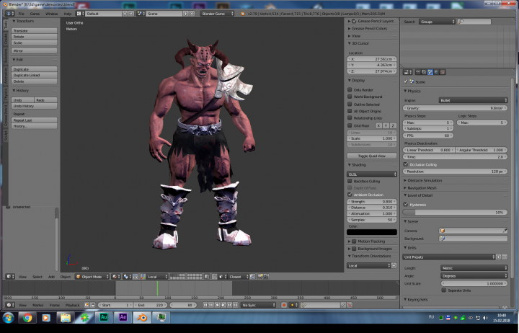Launch Adobe Audition from the taskbar

104,317
